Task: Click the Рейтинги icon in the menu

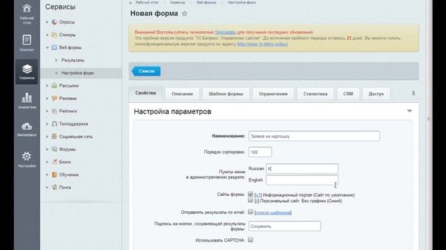Action: [x=54, y=111]
